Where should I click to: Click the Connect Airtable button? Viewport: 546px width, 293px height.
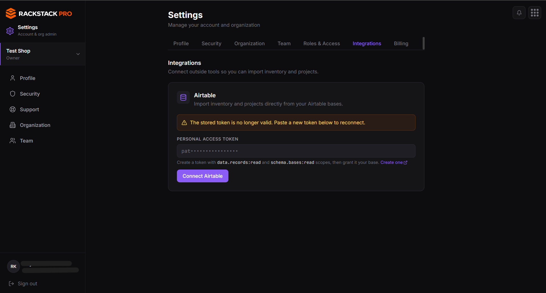(203, 176)
